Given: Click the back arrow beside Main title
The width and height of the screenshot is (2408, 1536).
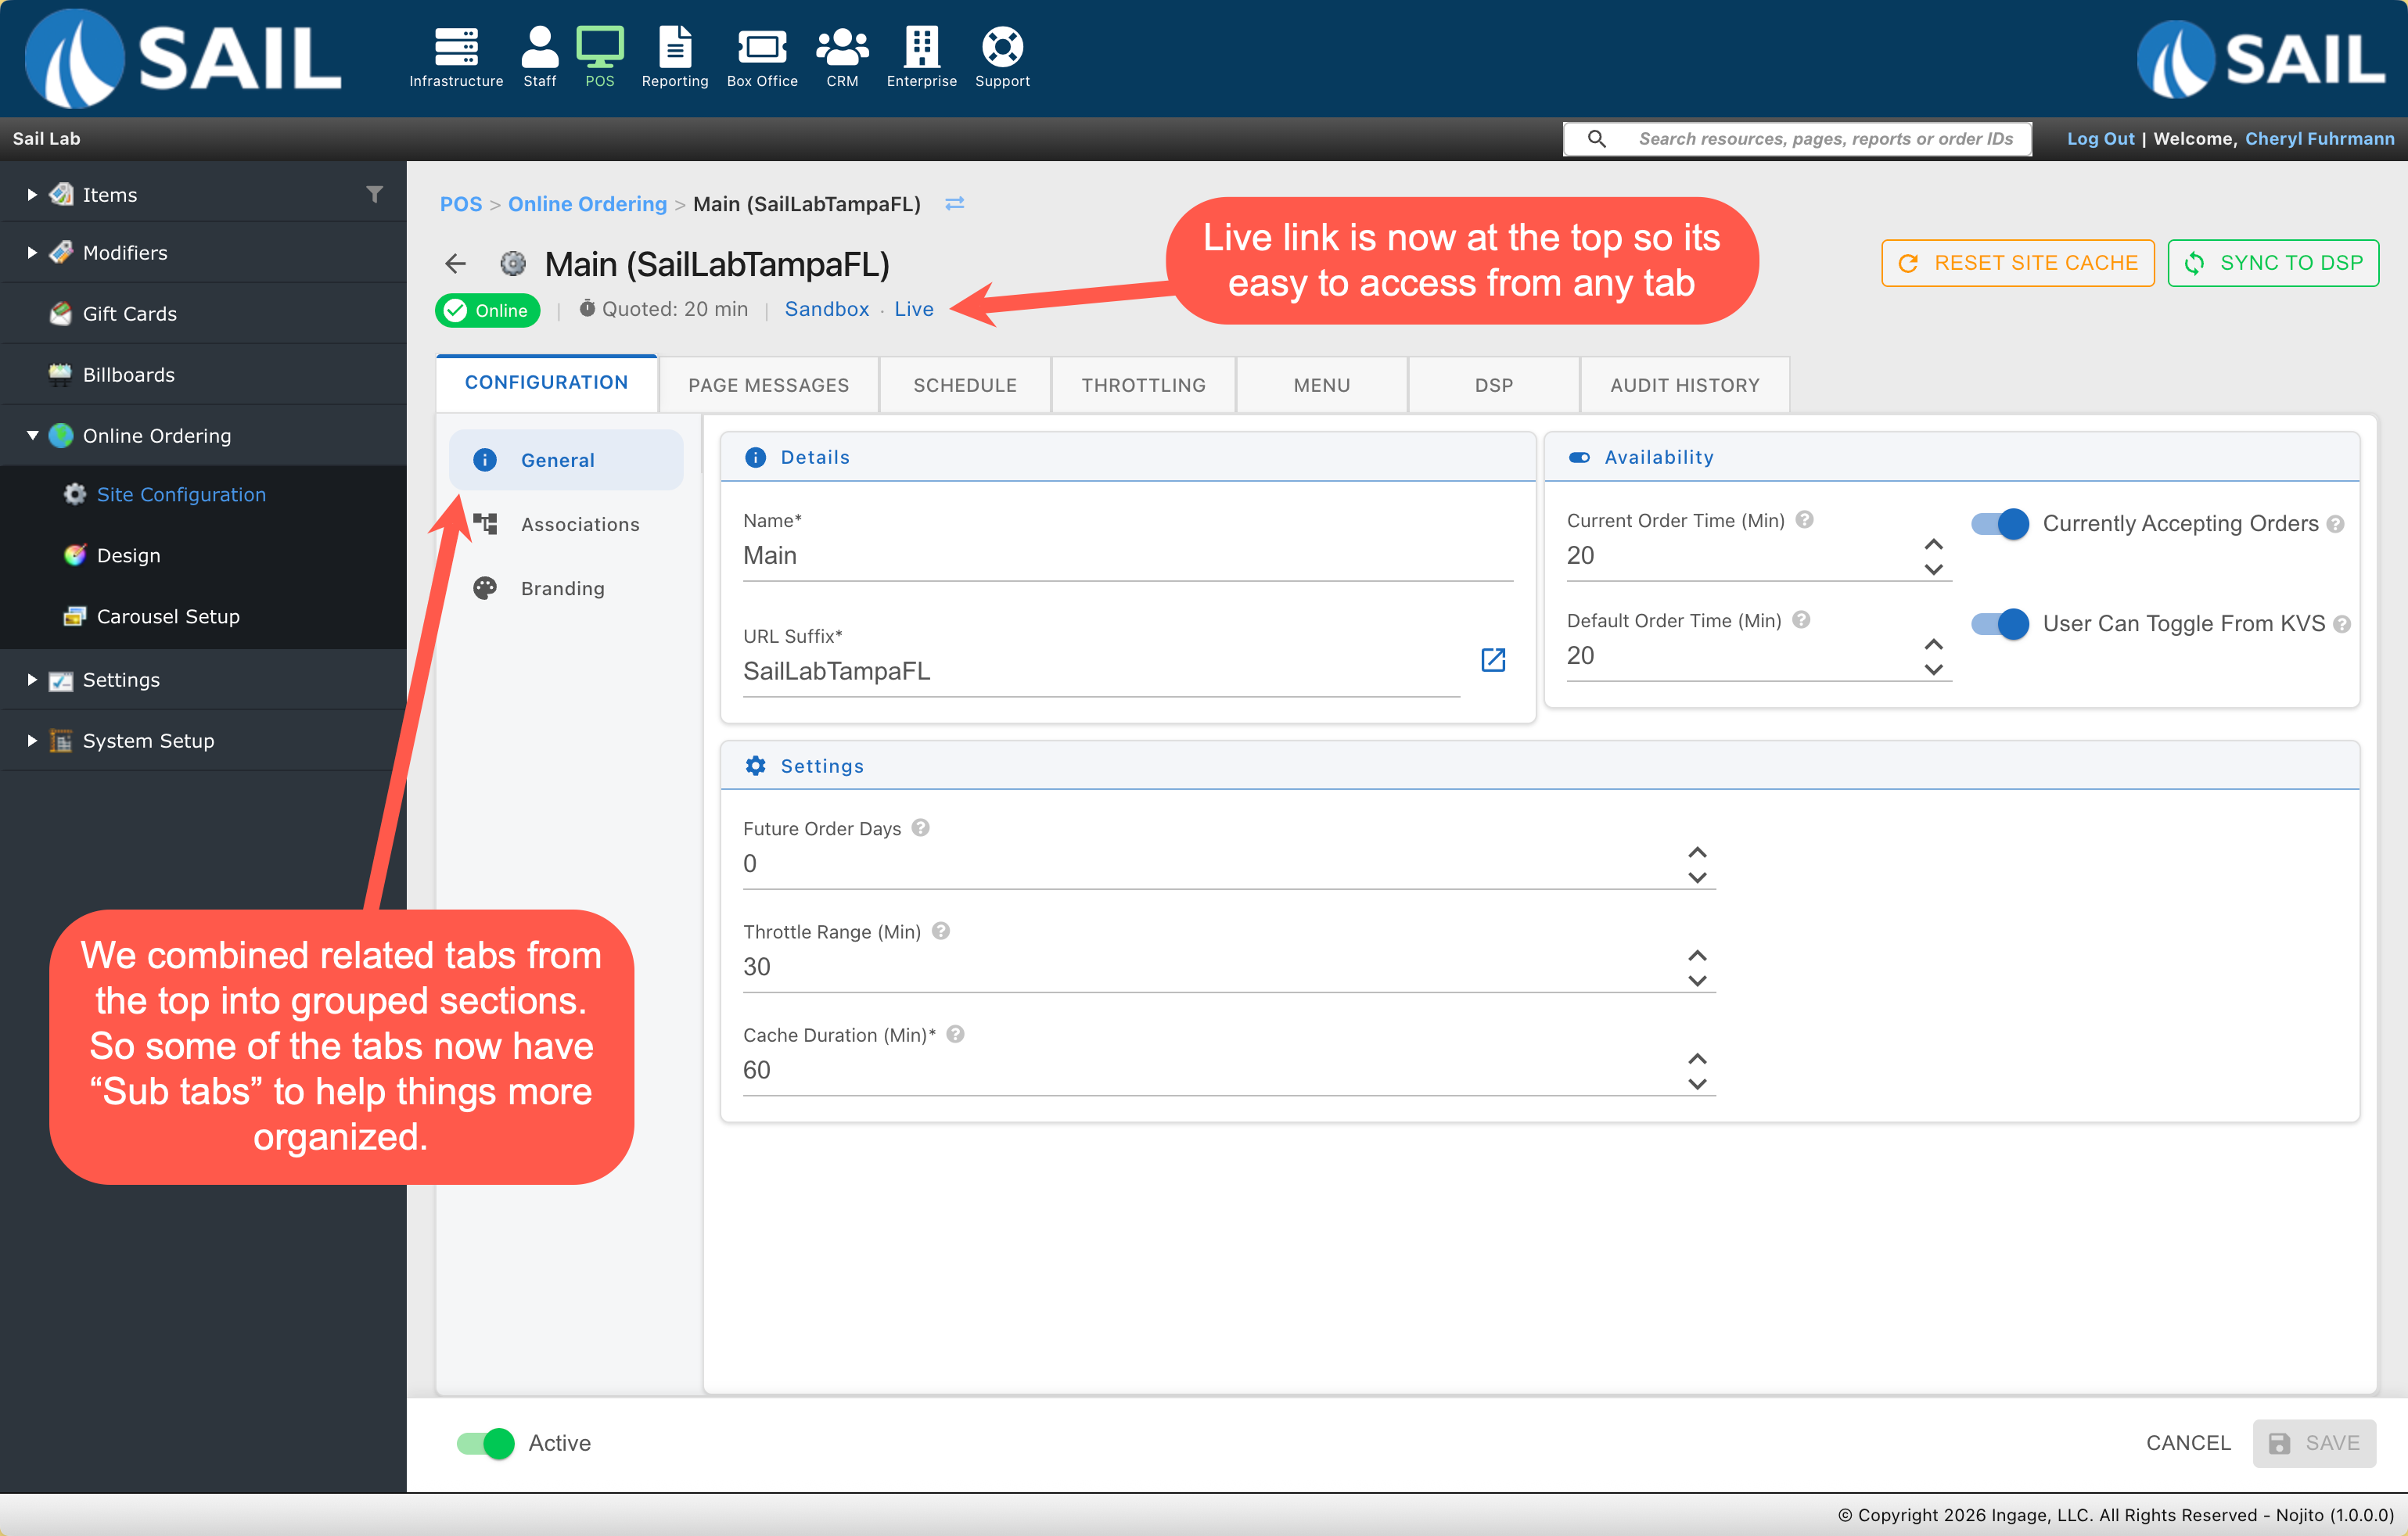Looking at the screenshot, I should [x=455, y=264].
